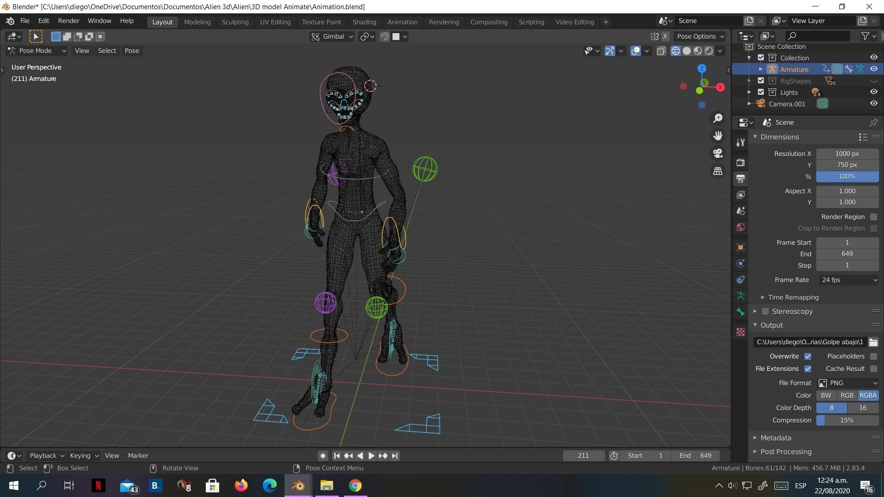Enable the Render Region checkbox
The width and height of the screenshot is (884, 497).
coord(873,217)
